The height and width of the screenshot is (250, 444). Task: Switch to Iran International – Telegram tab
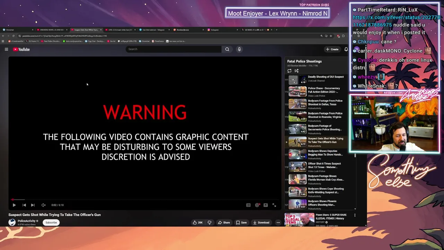154,30
